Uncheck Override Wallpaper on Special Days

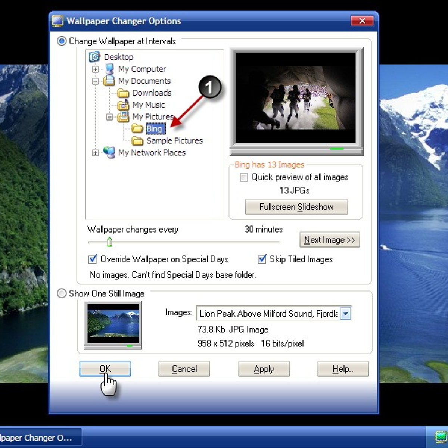coord(92,259)
